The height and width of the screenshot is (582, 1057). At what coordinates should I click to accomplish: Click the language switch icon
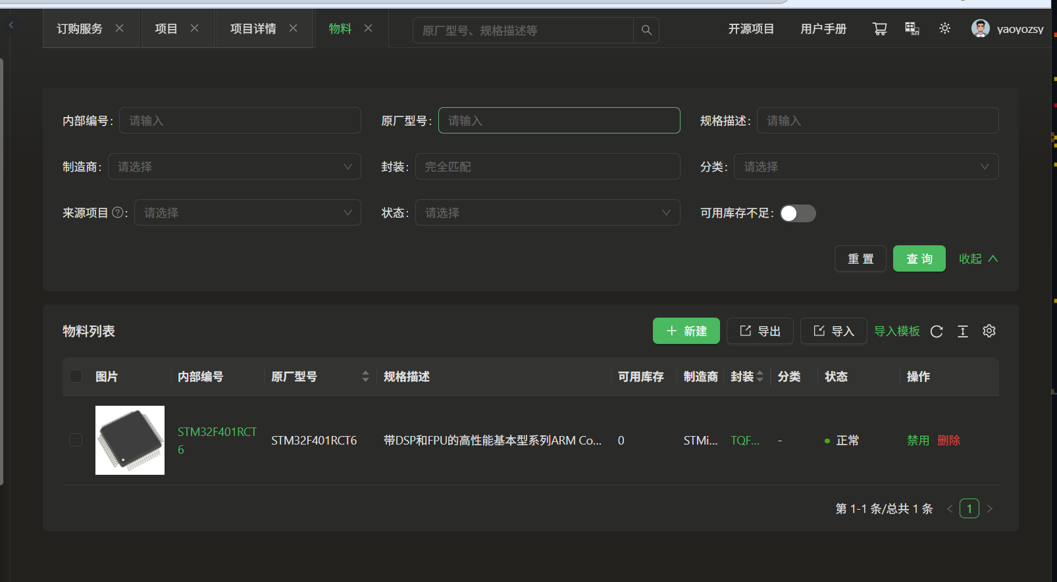[x=912, y=29]
